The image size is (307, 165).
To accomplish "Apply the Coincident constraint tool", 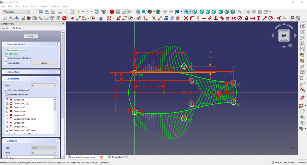I will point(186,18).
